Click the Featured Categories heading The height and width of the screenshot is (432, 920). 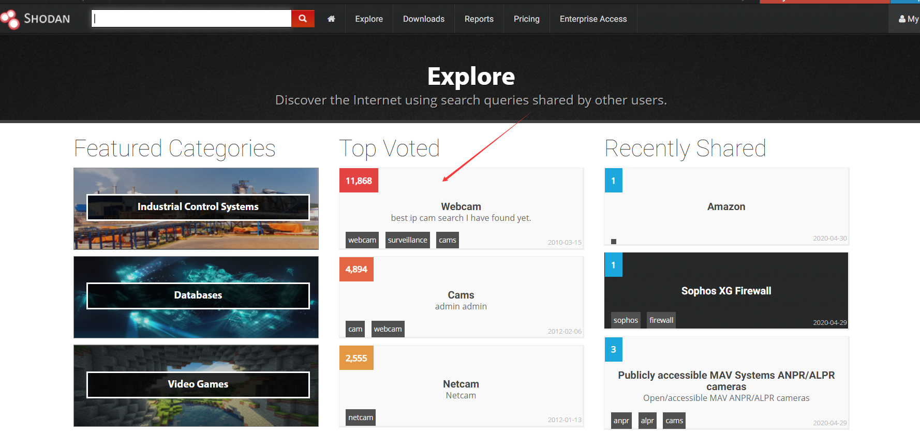pyautogui.click(x=175, y=149)
